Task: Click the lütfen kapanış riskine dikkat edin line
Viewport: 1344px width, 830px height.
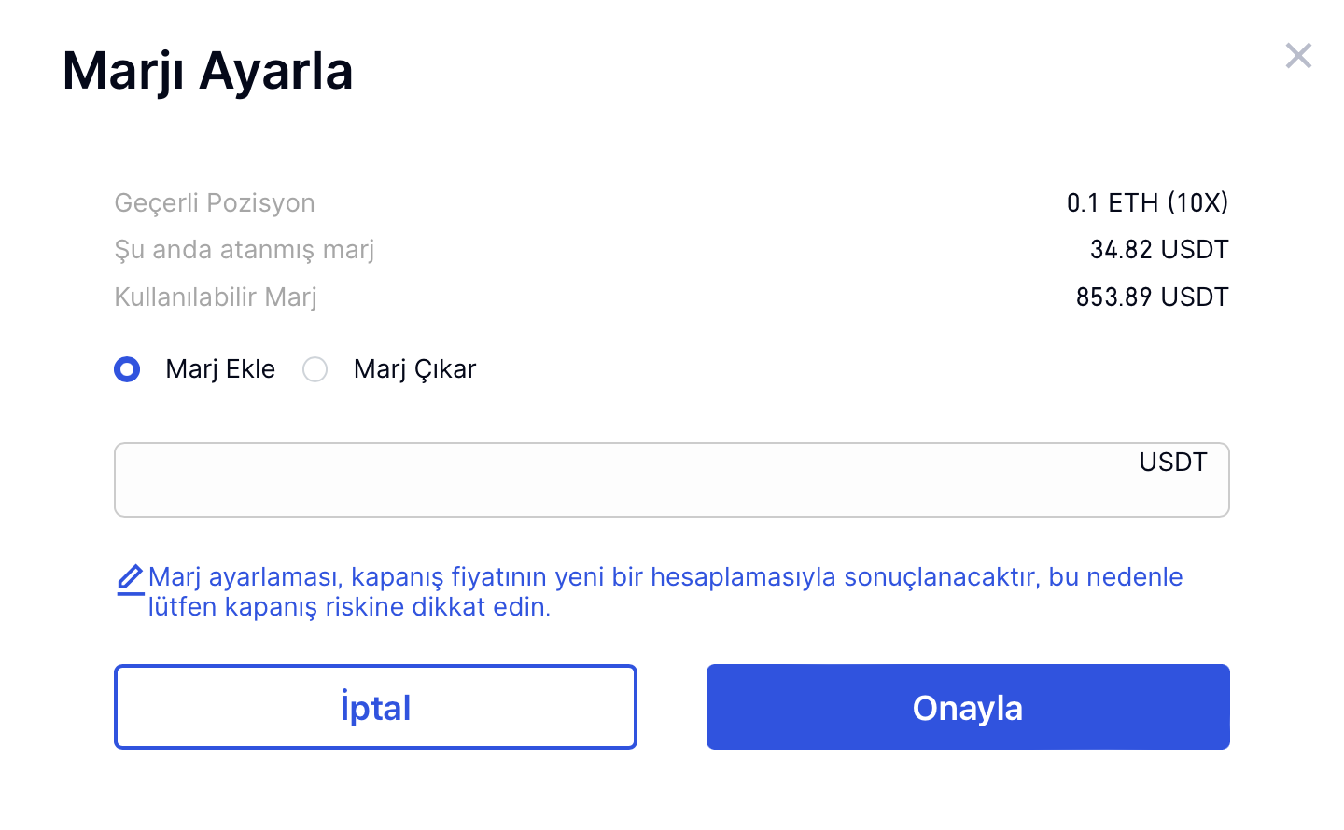Action: tap(349, 607)
